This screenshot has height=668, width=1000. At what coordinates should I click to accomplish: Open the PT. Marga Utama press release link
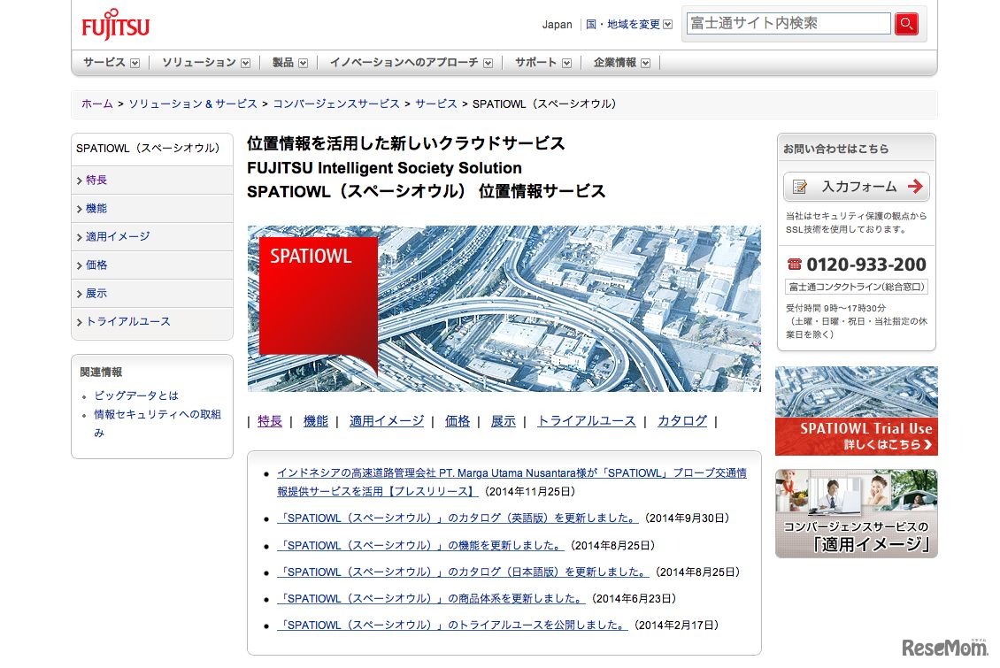509,472
